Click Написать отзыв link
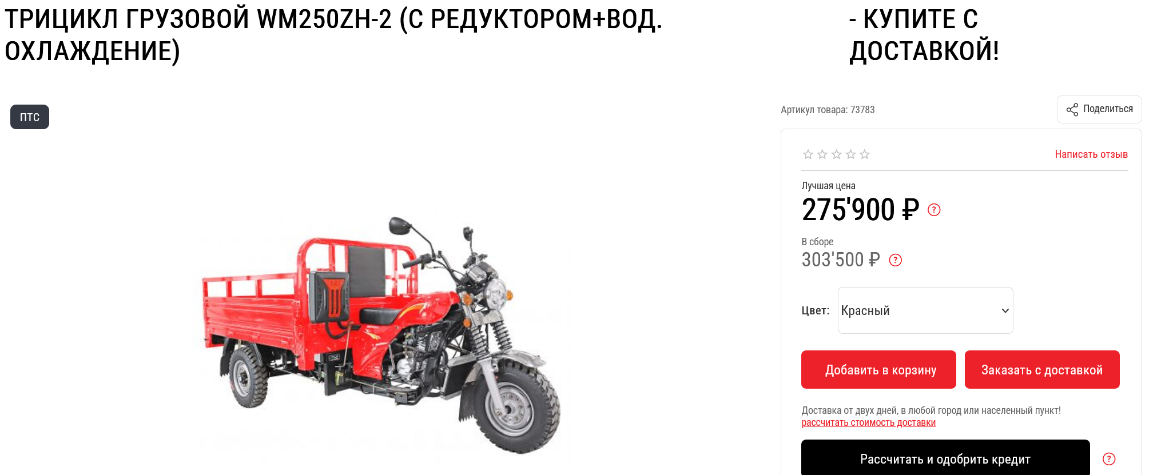Screen dimensions: 1173x475 pyautogui.click(x=1091, y=154)
